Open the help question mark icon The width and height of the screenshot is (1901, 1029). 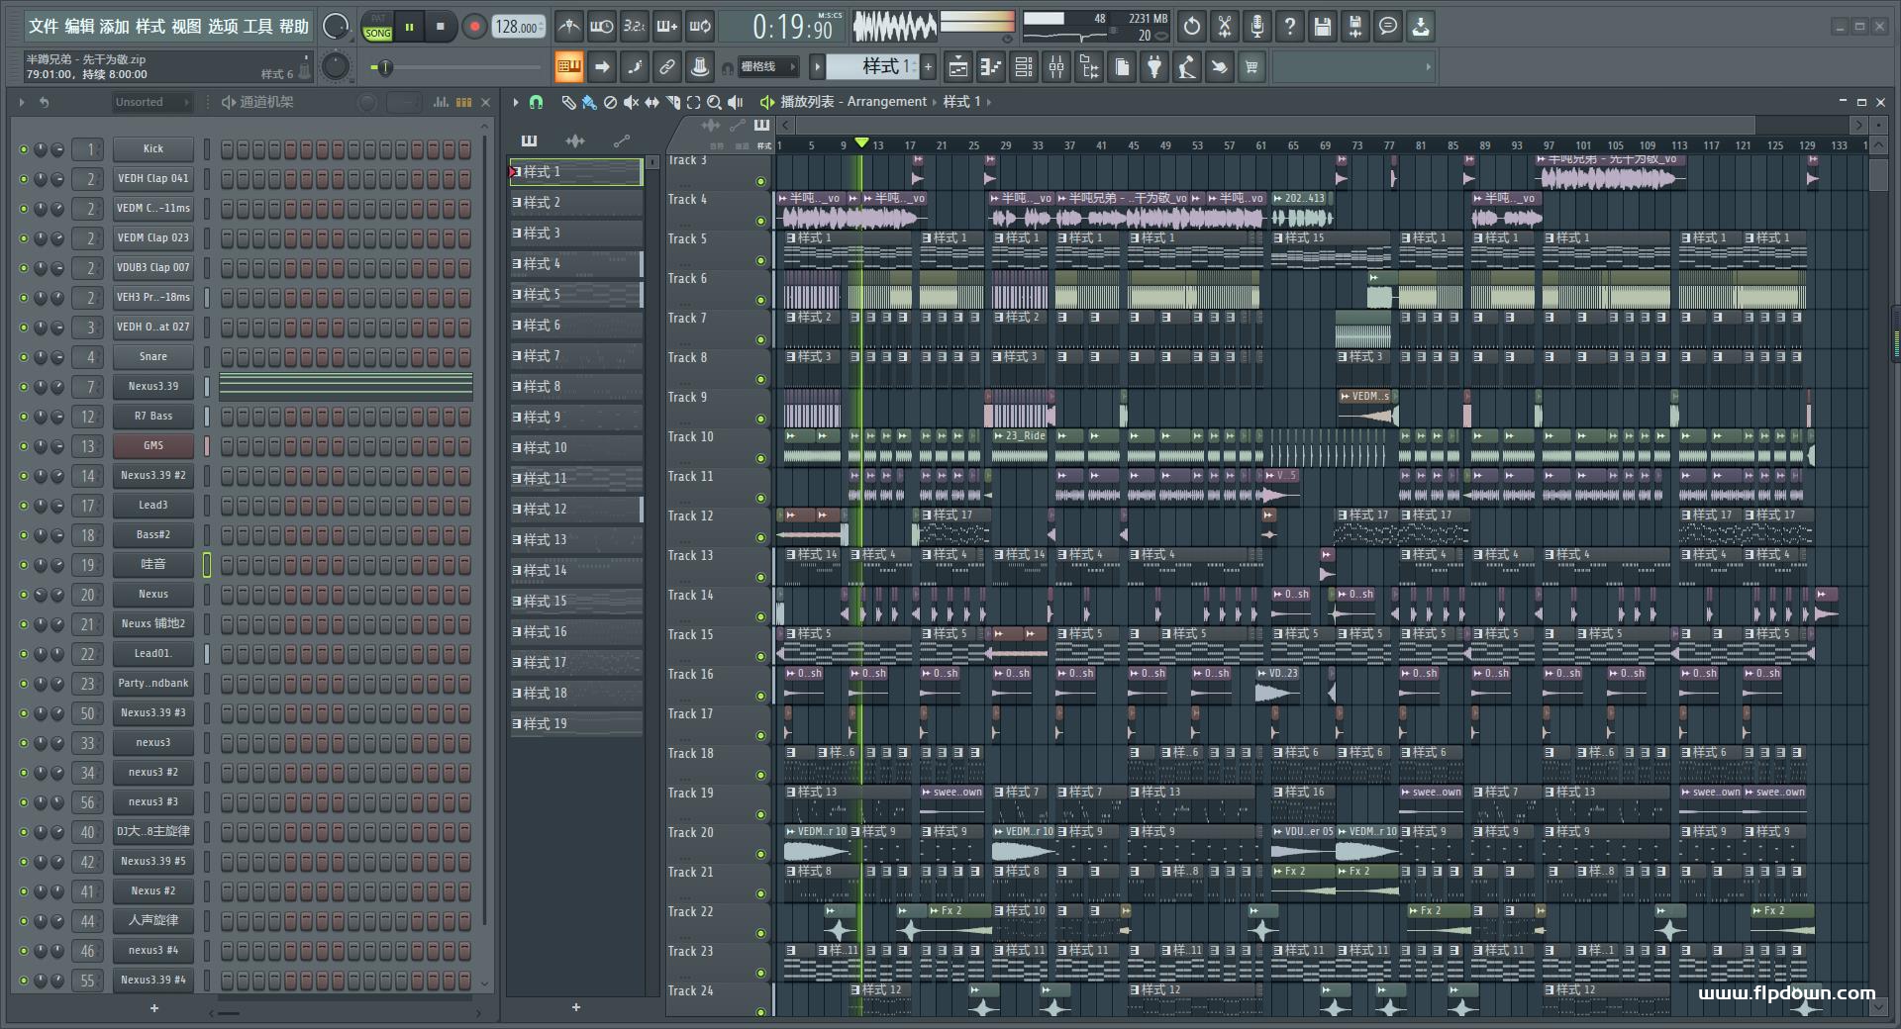(x=1290, y=27)
